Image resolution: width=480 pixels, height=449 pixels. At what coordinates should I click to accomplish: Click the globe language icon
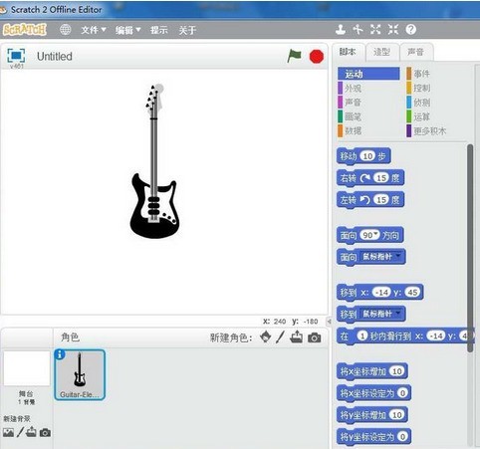(65, 30)
